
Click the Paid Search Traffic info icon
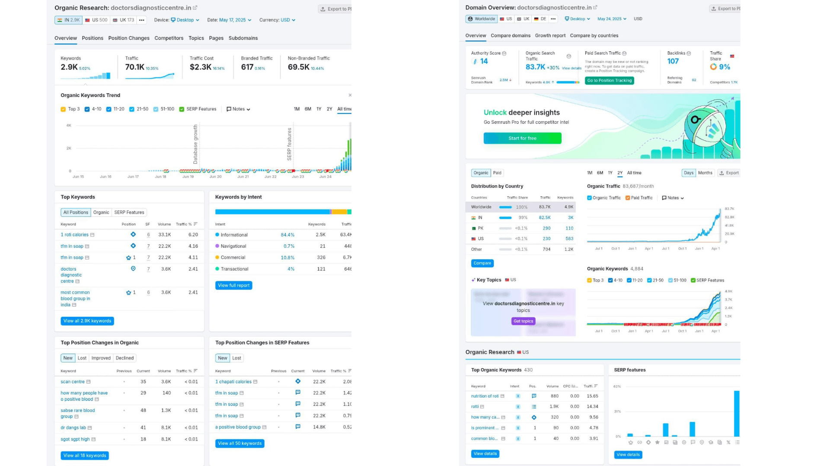[624, 54]
